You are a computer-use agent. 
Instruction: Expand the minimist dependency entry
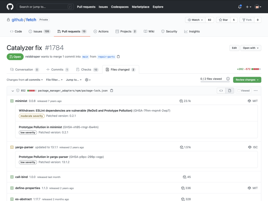12,101
